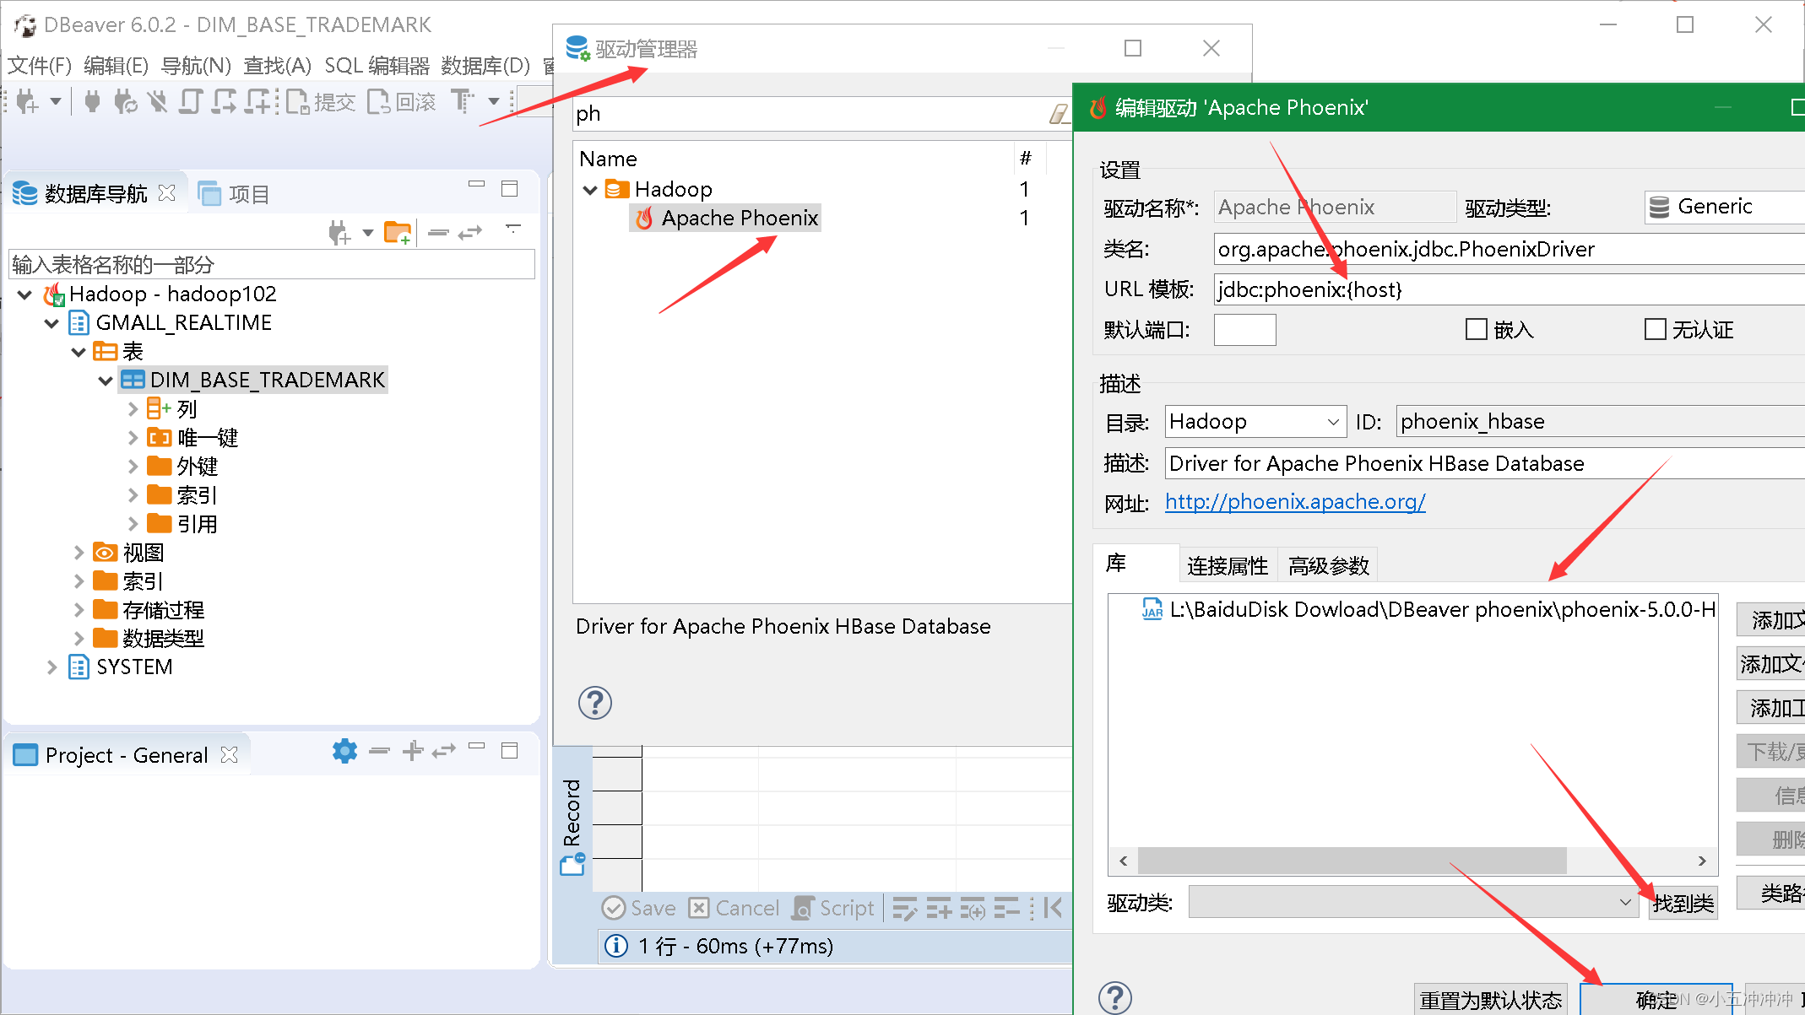Click the collapse all icon in database navigator
1805x1015 pixels.
438,231
